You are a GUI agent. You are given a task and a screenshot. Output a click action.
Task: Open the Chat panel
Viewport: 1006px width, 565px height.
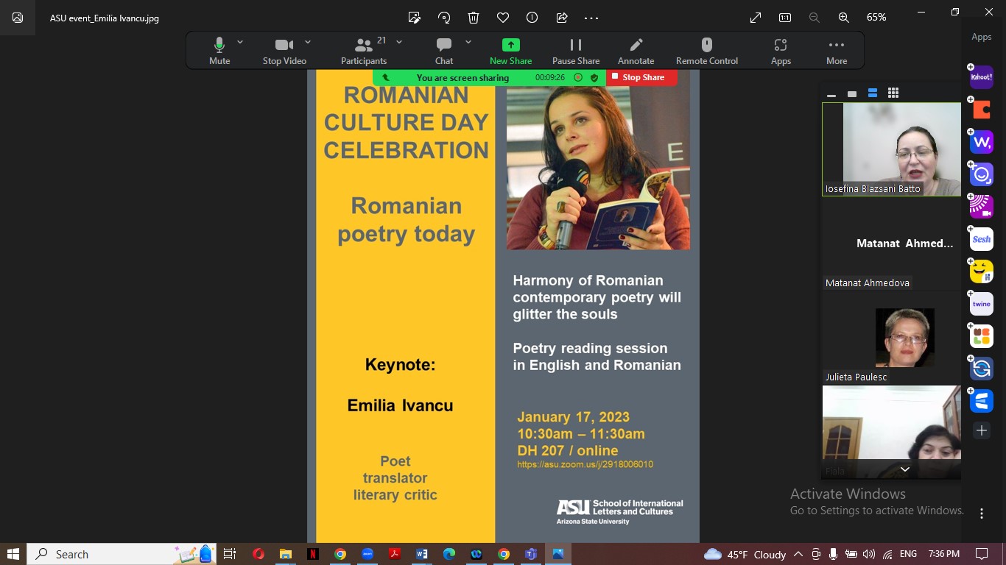444,51
